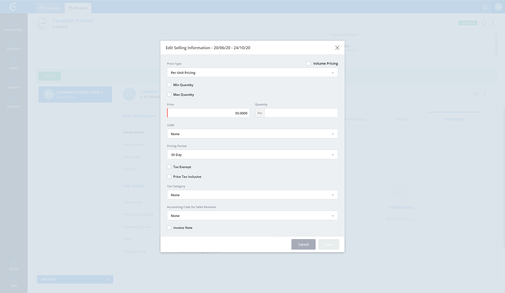Select the PR-0010 tab

click(78, 8)
